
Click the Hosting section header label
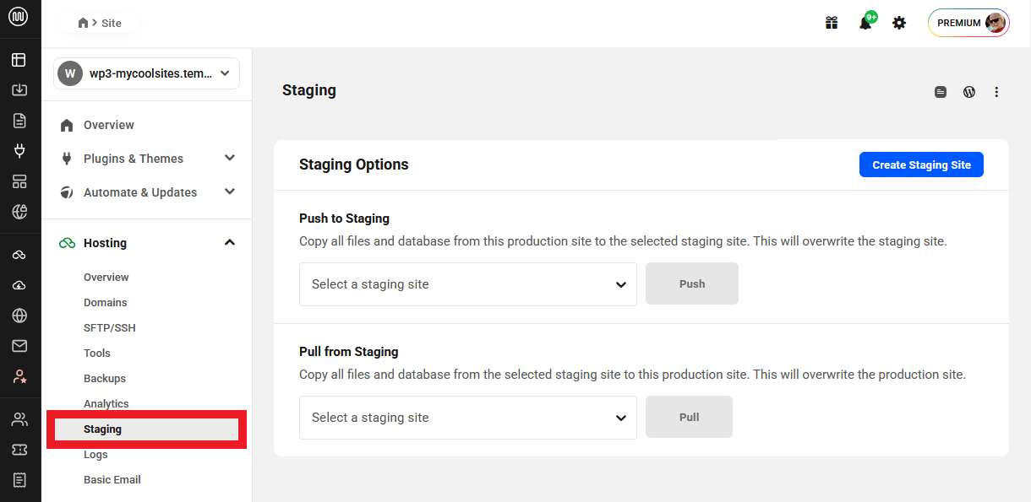point(105,243)
